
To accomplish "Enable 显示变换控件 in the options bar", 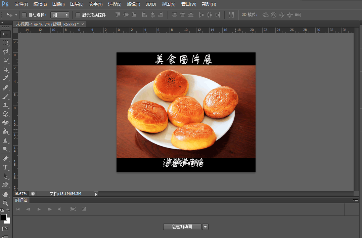I will point(77,15).
